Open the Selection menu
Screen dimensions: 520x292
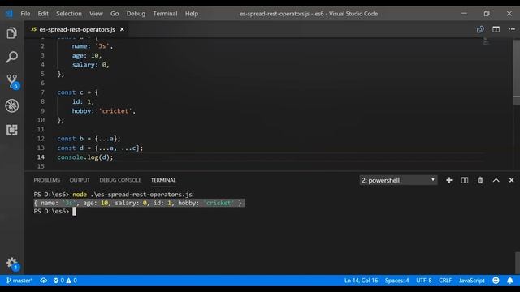tap(68, 14)
